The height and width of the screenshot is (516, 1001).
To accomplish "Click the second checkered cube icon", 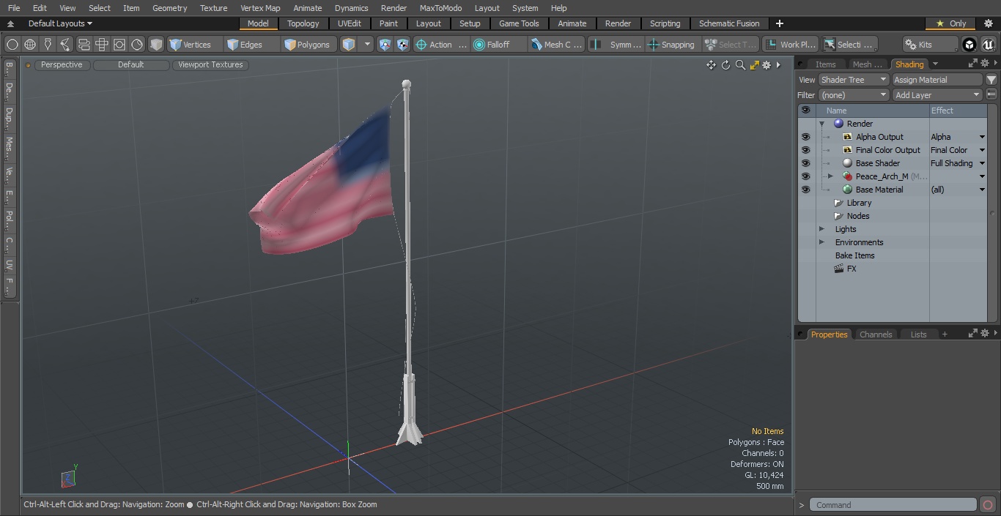I will pyautogui.click(x=402, y=45).
